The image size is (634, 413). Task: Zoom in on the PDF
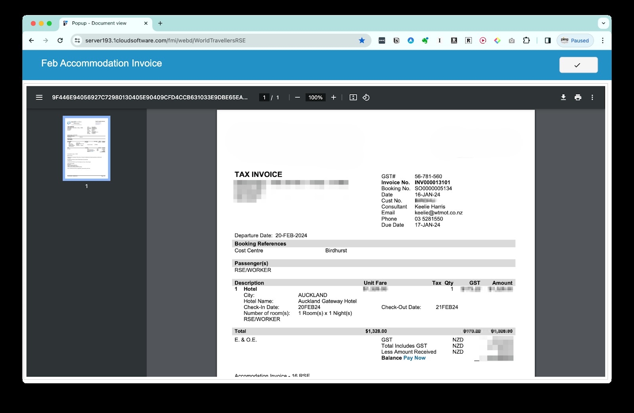tap(334, 97)
